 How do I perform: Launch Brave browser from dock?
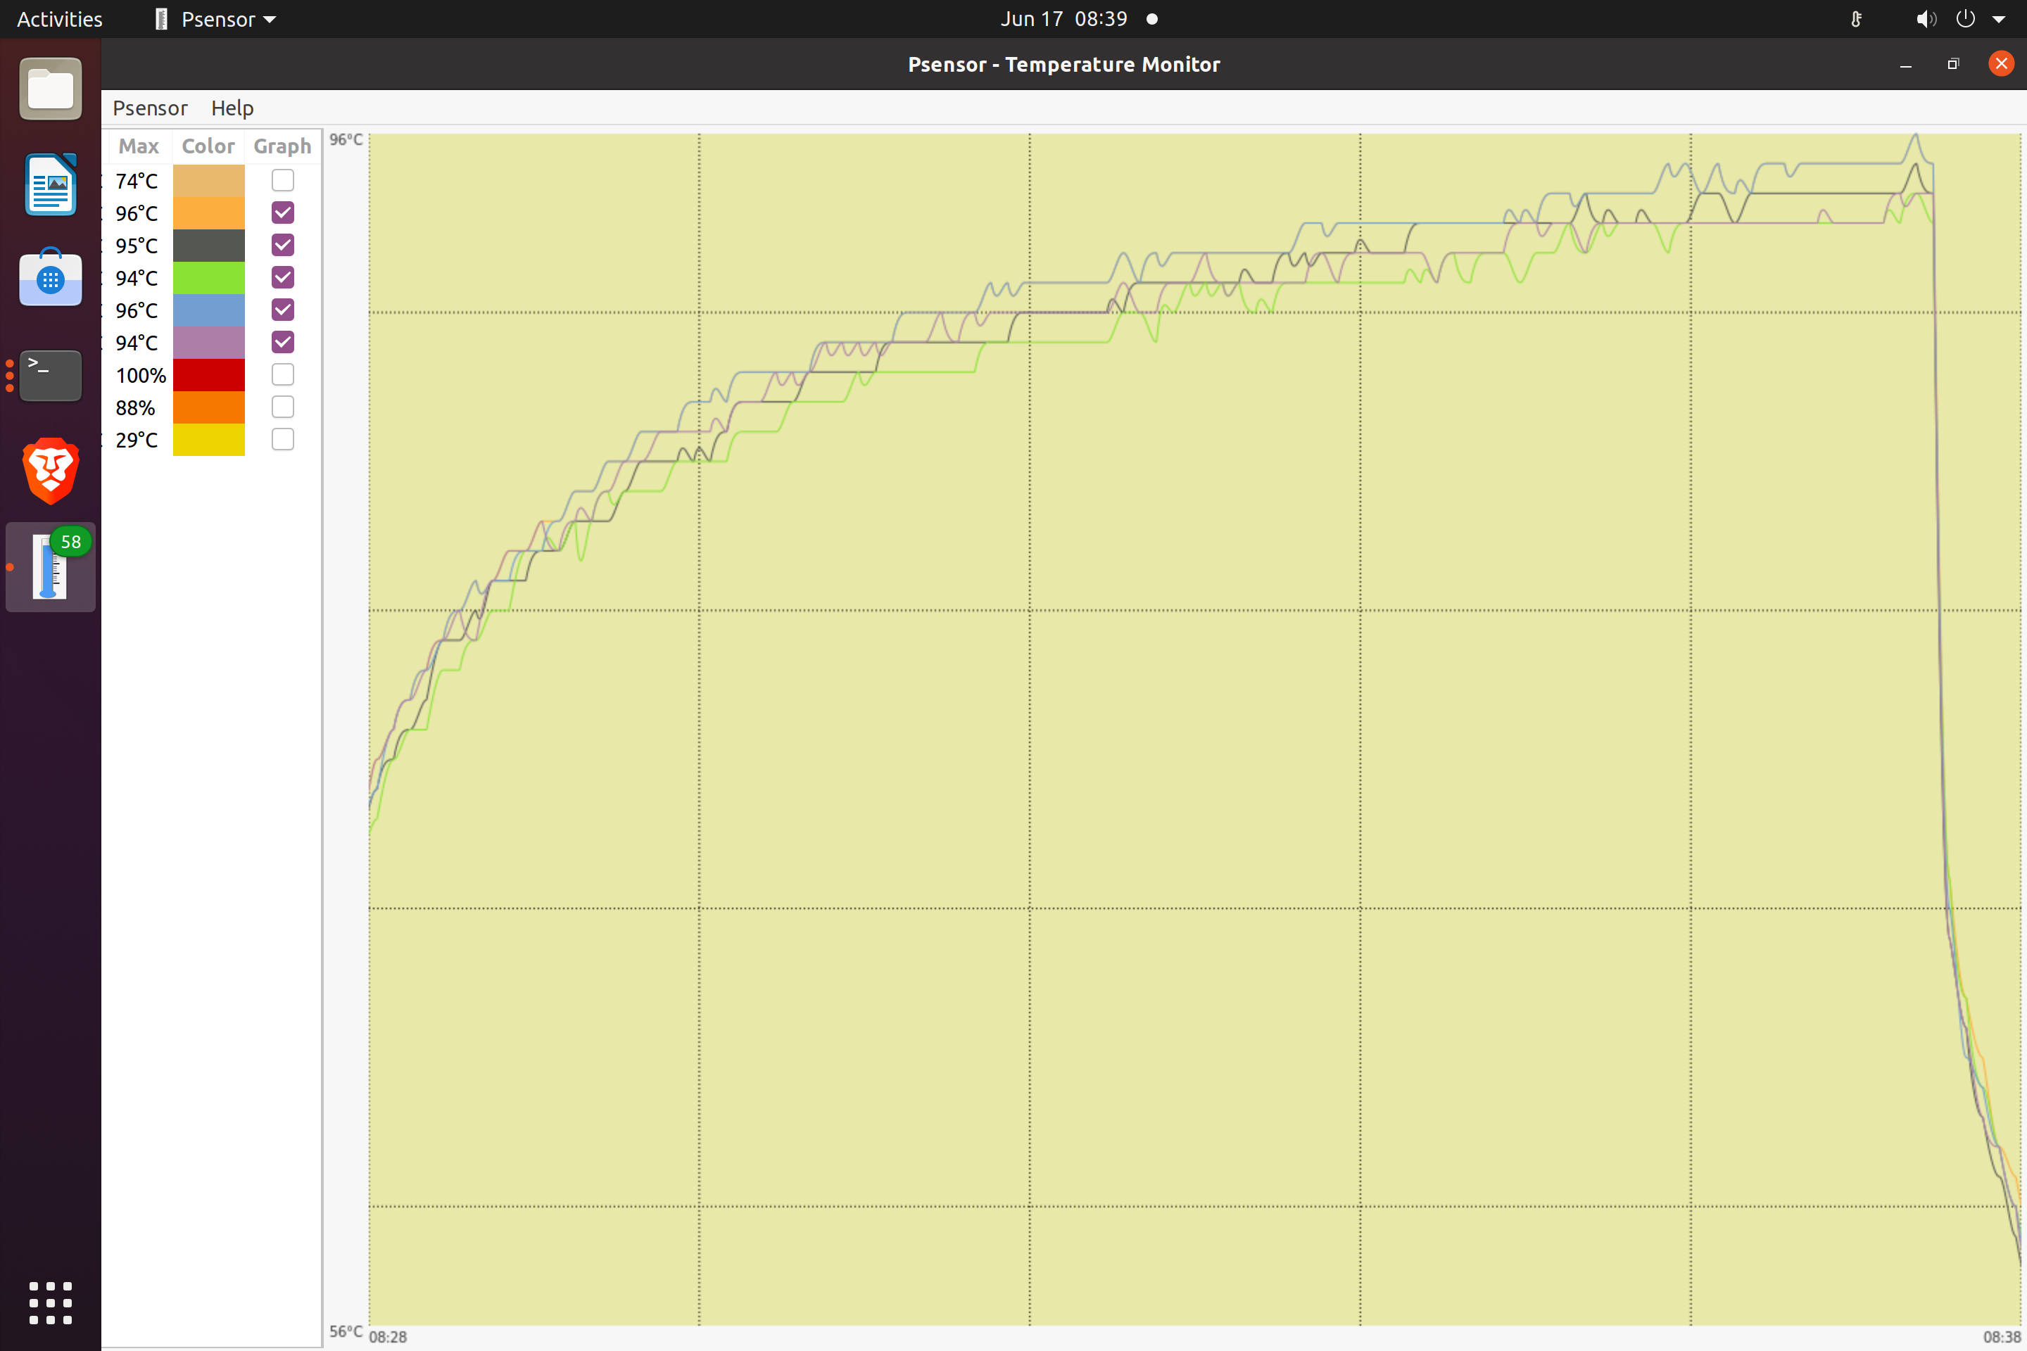coord(51,471)
